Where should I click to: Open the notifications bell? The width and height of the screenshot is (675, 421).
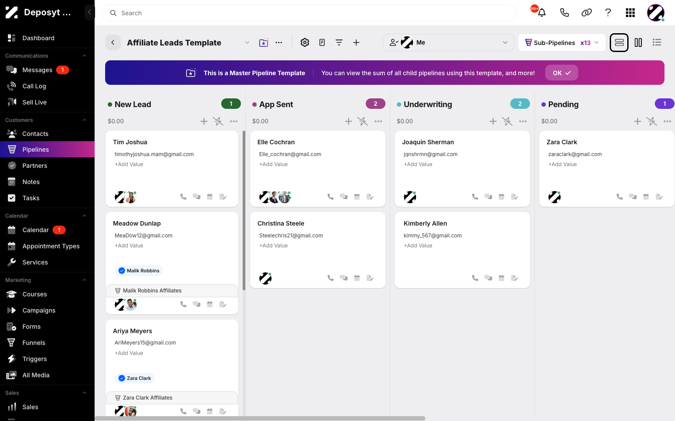pos(542,13)
